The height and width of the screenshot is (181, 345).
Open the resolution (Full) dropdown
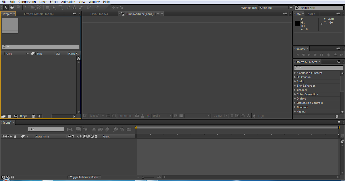pos(162,116)
